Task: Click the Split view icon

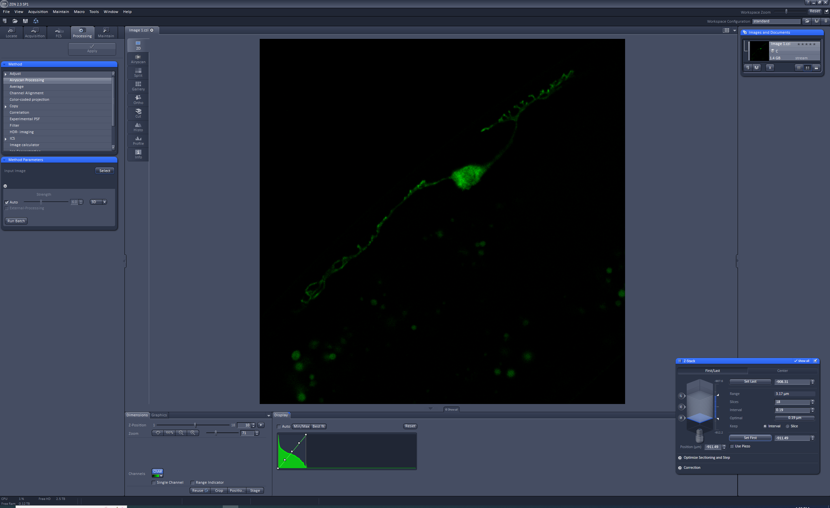Action: click(138, 72)
